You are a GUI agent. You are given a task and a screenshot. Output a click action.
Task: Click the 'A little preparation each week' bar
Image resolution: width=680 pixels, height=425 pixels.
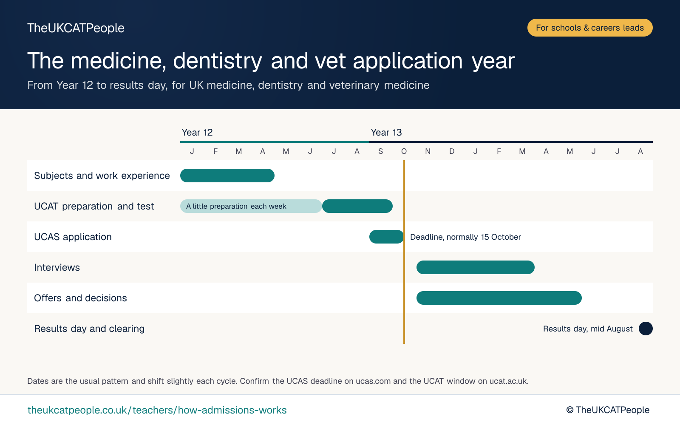click(251, 206)
